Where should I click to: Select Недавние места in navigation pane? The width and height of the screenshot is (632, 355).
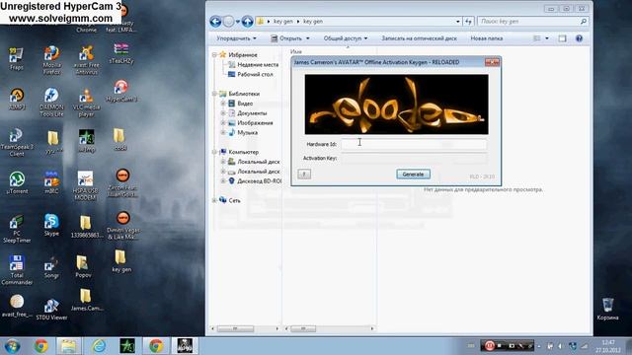pyautogui.click(x=253, y=64)
